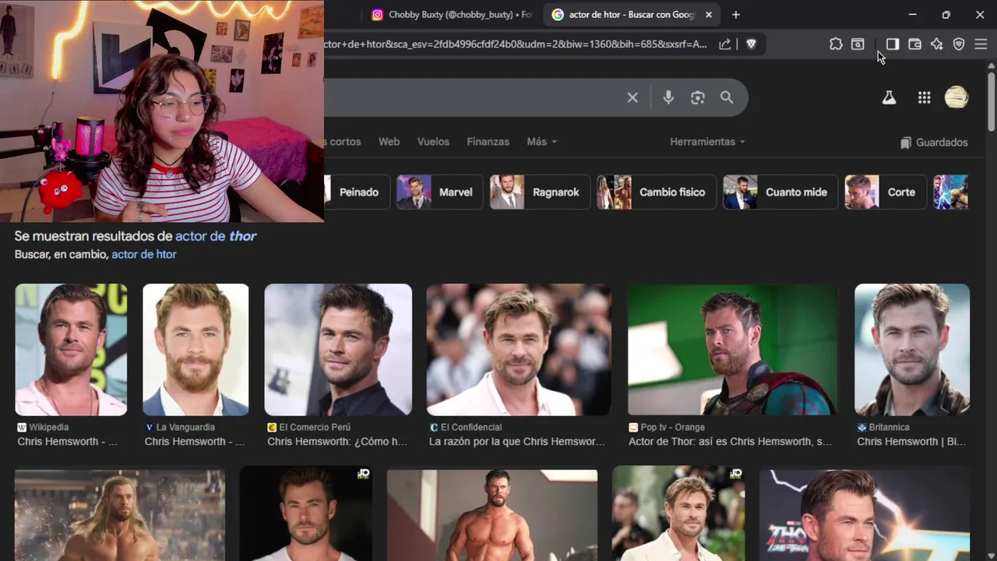Open the Chobby Buxty Instagram tab
Screen dimensions: 997x561
[452, 15]
